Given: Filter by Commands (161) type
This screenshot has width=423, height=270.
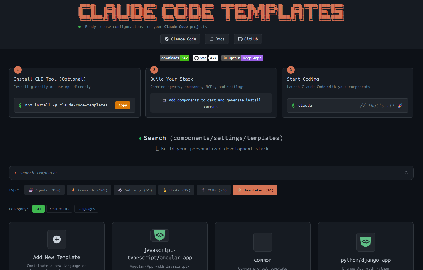Looking at the screenshot, I should [89, 190].
